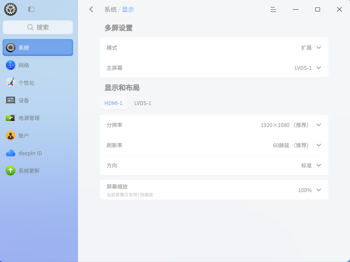The width and height of the screenshot is (350, 262).
Task: Toggle the sidebar collapse icon
Action: tap(31, 9)
